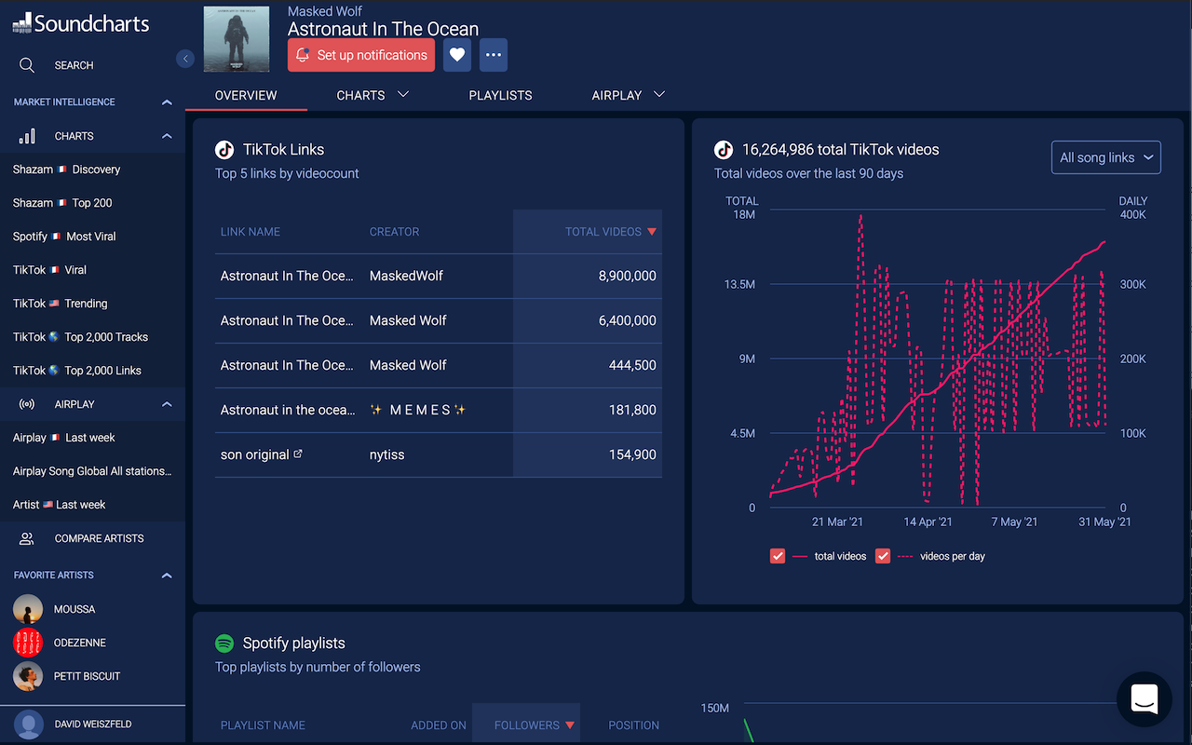Uncheck the videos per day legend checkbox

tap(883, 556)
